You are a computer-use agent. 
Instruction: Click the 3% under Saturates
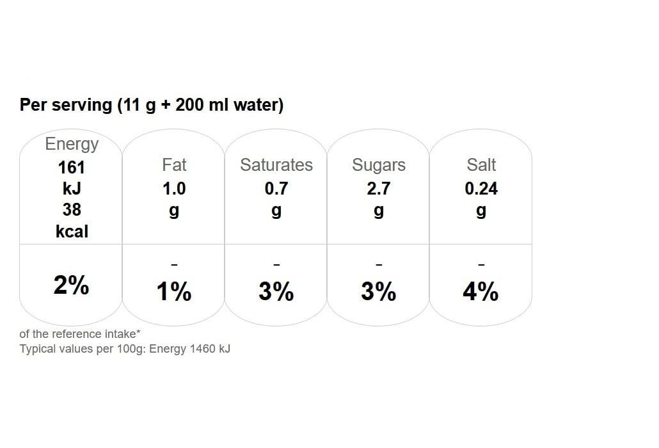(276, 292)
